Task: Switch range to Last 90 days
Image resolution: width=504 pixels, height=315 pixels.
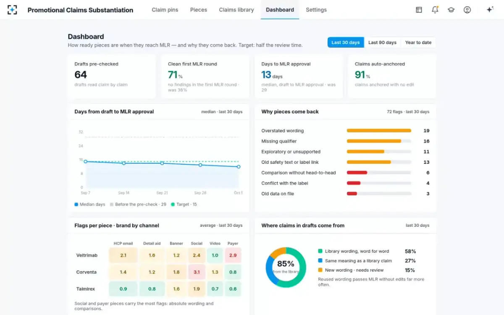Action: [x=382, y=42]
